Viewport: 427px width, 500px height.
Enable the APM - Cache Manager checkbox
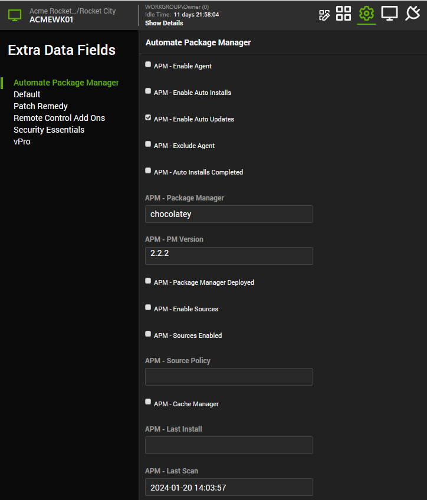point(148,403)
